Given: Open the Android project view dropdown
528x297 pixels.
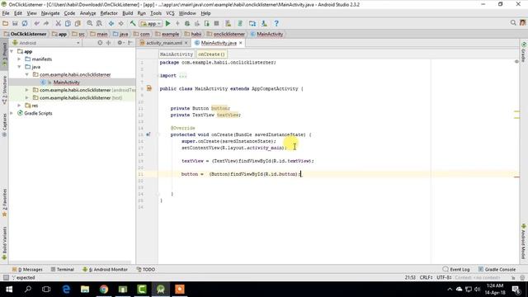Looking at the screenshot, I should [46, 43].
